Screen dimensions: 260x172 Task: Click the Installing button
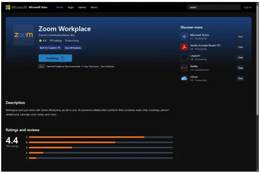pos(55,58)
